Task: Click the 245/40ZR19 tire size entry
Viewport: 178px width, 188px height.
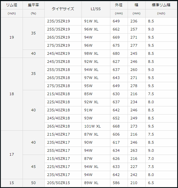Action: click(x=59, y=54)
